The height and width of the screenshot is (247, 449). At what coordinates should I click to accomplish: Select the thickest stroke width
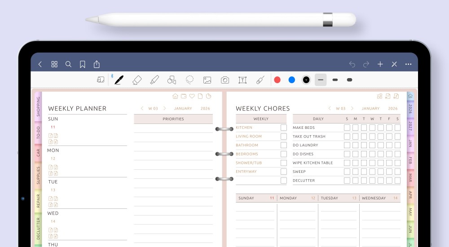coord(349,80)
